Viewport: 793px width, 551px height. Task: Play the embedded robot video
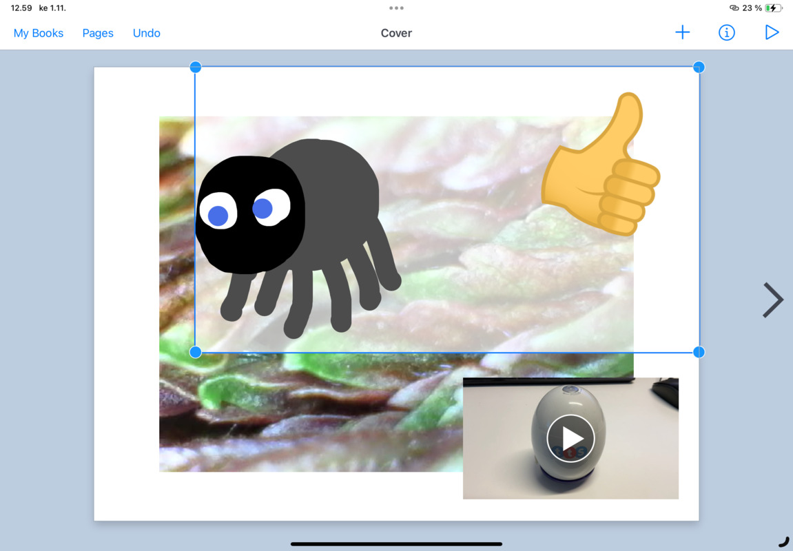tap(570, 438)
